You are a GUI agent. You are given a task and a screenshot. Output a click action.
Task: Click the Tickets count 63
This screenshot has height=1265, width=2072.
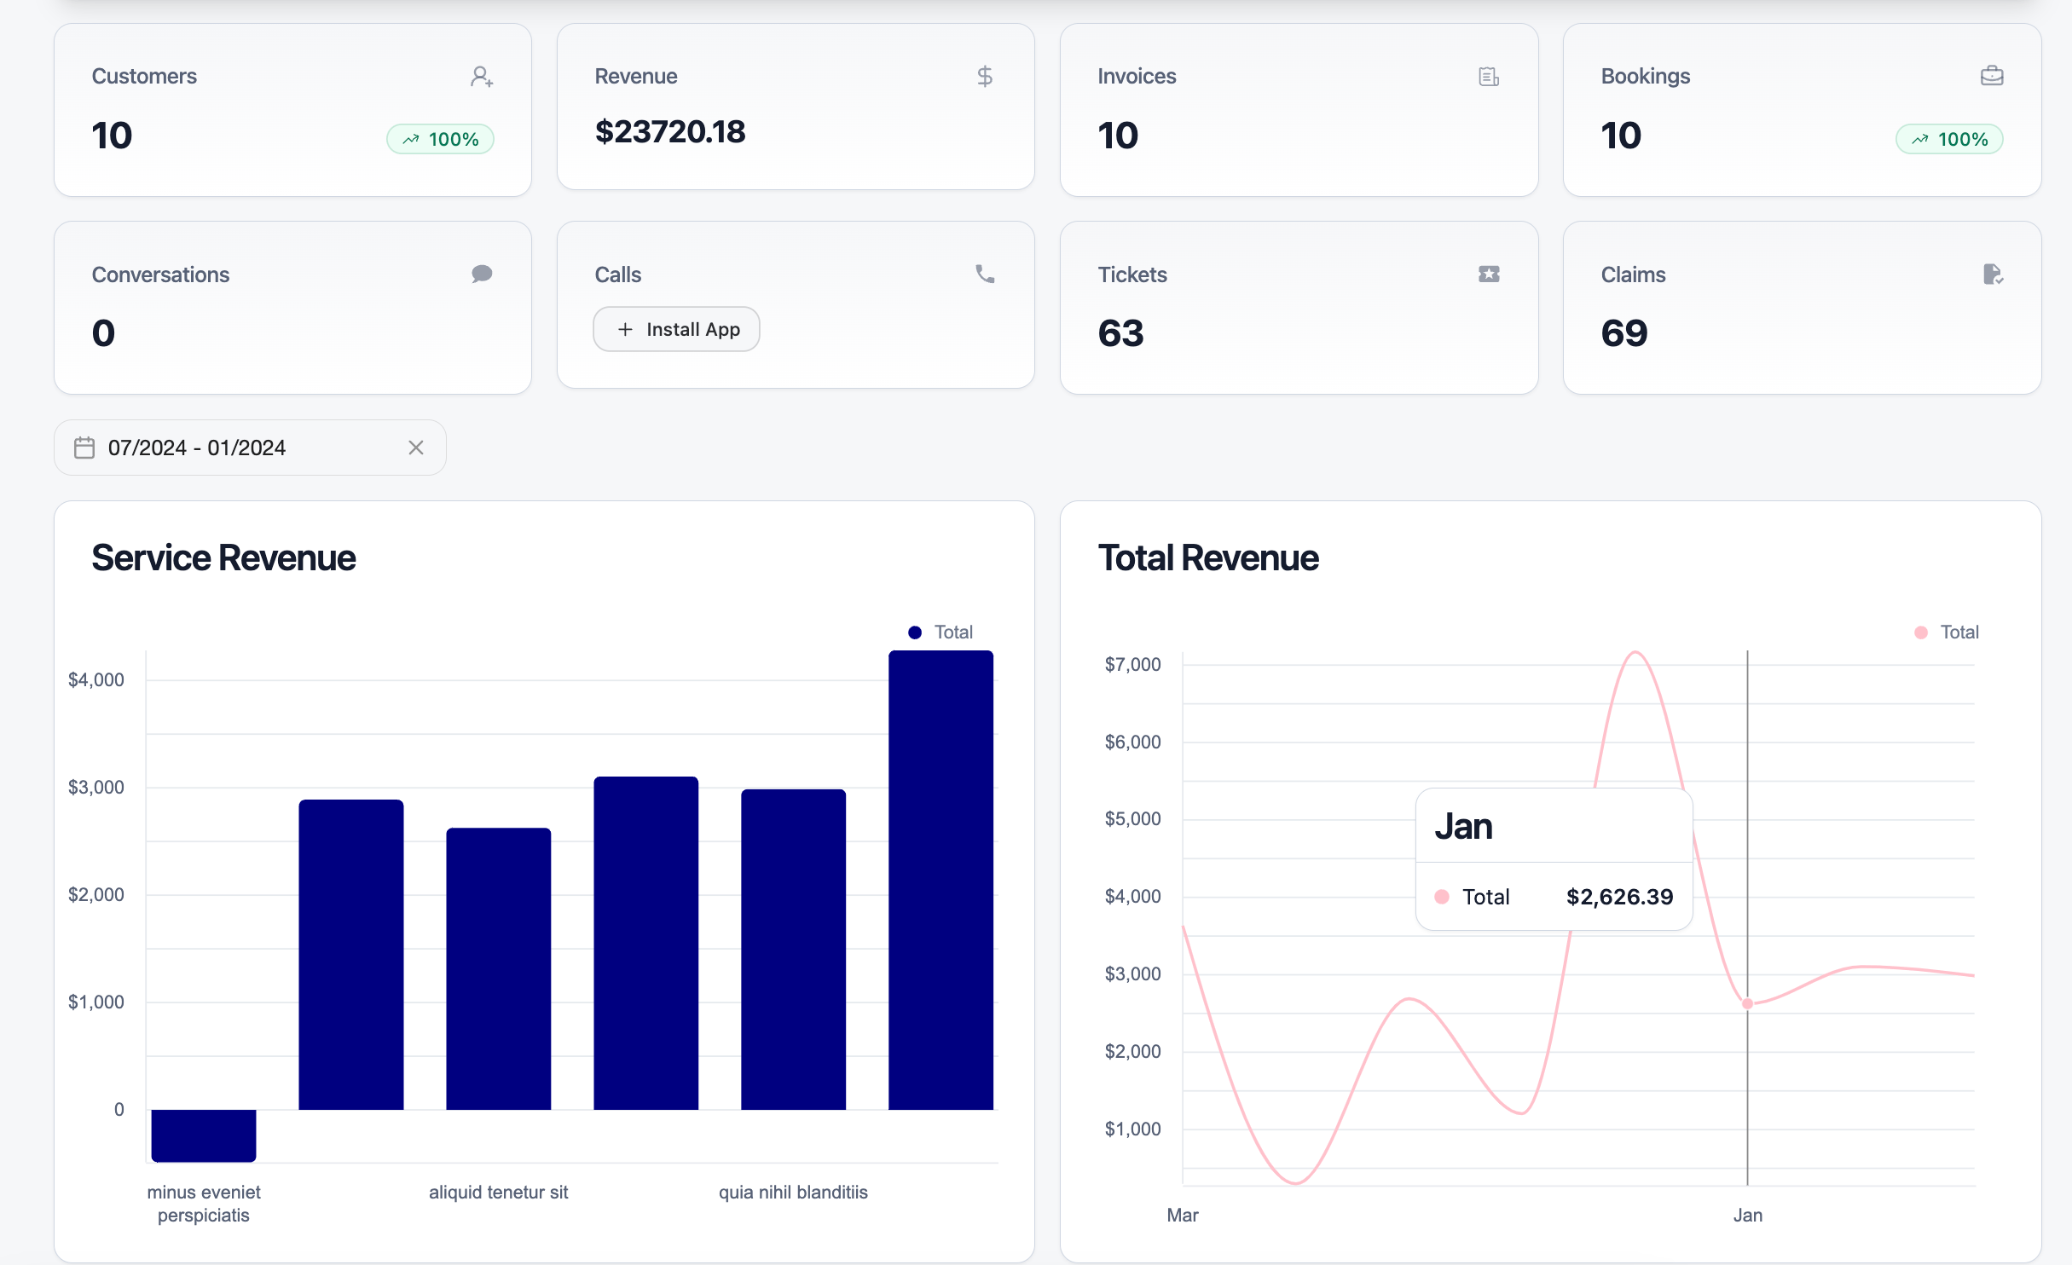click(1120, 332)
